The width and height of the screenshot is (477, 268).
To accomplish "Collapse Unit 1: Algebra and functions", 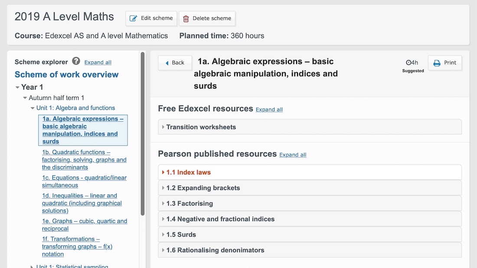I will [x=33, y=108].
